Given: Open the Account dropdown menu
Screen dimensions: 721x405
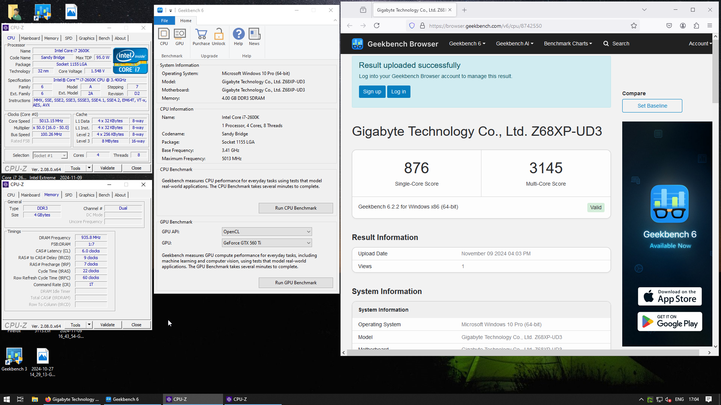Looking at the screenshot, I should tap(700, 43).
